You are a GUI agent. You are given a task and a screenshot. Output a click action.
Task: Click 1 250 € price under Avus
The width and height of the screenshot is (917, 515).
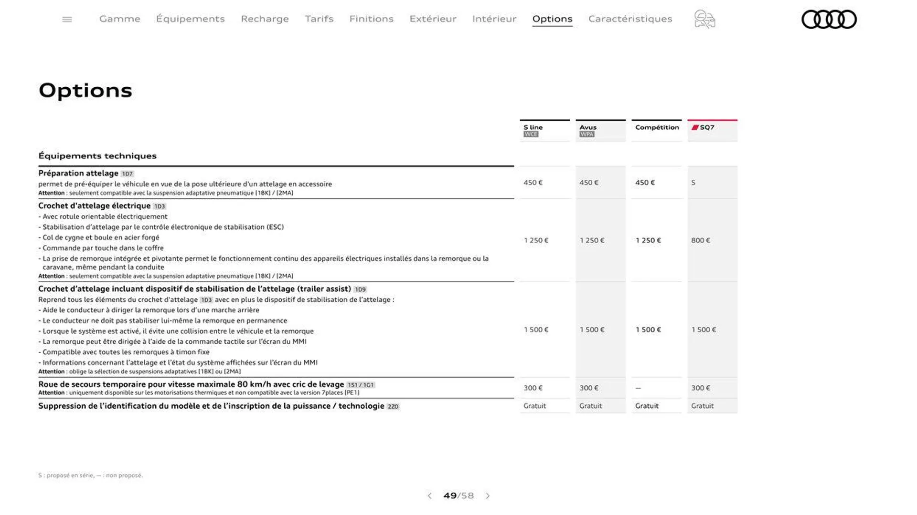[x=592, y=240]
